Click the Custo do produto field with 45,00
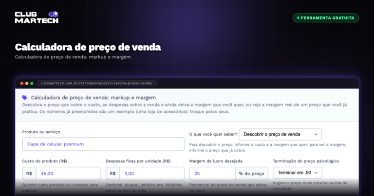The width and height of the screenshot is (374, 196). 69,173
